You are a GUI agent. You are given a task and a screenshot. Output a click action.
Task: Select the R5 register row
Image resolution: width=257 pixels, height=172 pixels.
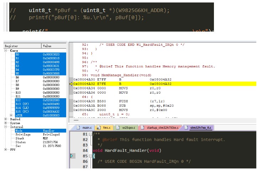click(41, 73)
